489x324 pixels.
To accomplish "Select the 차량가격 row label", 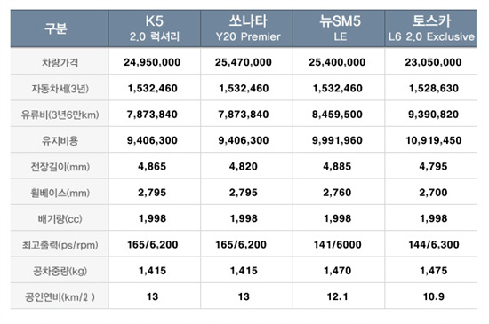I will (60, 62).
